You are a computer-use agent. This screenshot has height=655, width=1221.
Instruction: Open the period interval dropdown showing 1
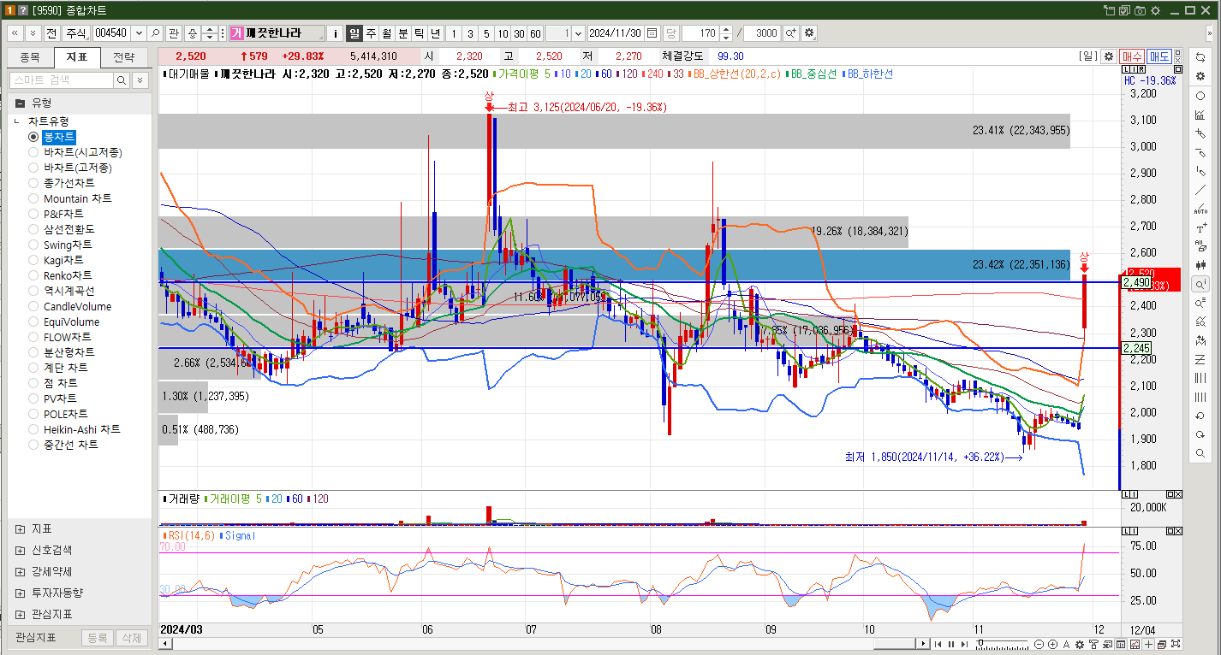pos(578,33)
